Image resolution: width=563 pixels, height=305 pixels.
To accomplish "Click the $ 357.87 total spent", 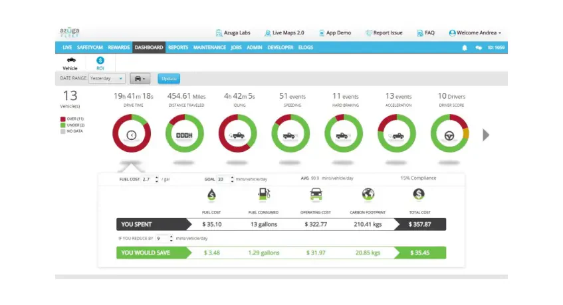I will 419,225.
